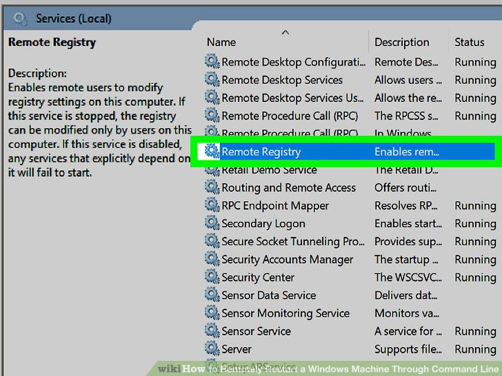This screenshot has width=502, height=376.
Task: Click gear icon of RPC Endpoint Mapper
Action: [212, 205]
